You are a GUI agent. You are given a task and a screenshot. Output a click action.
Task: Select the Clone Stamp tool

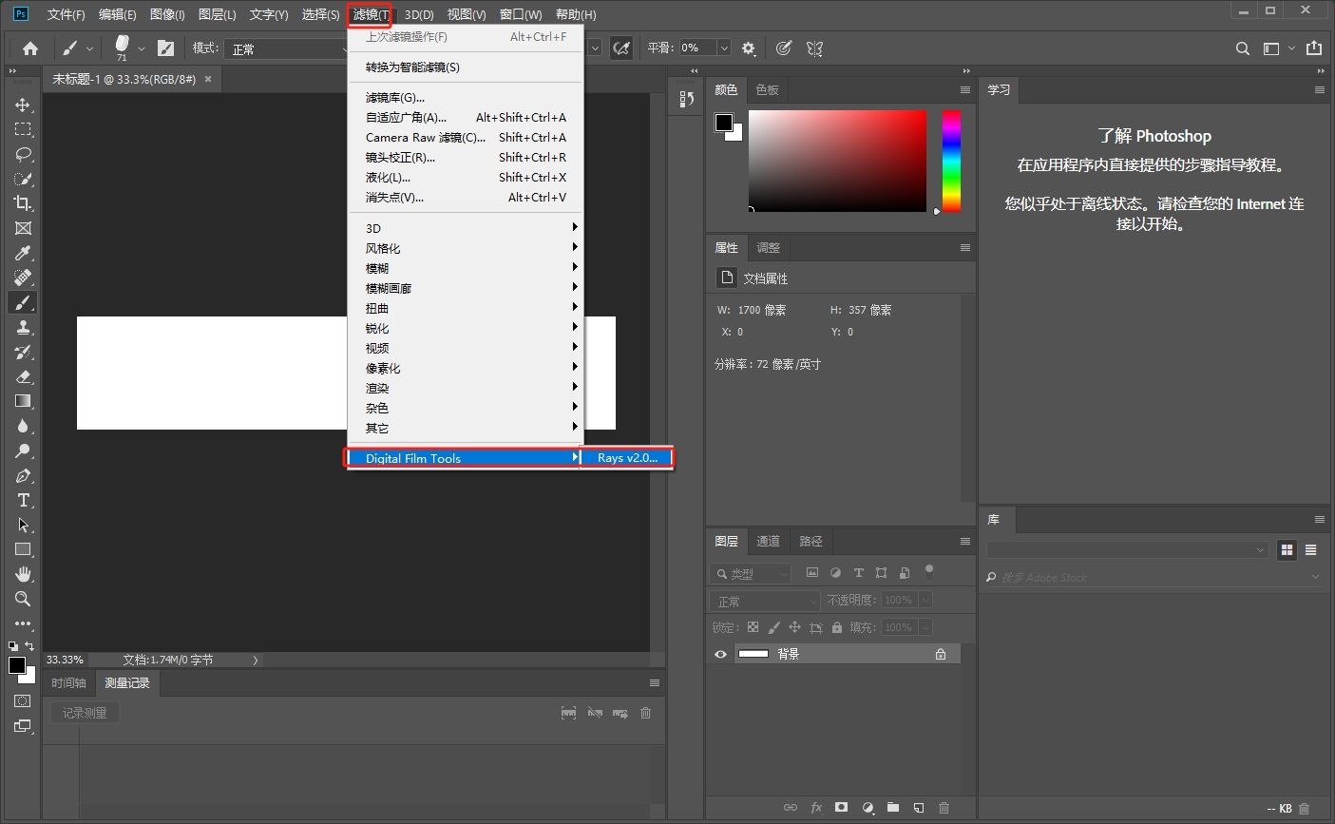coord(23,327)
